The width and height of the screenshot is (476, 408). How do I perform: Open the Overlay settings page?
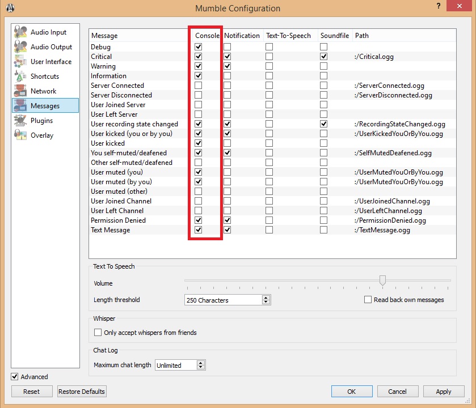click(x=45, y=135)
